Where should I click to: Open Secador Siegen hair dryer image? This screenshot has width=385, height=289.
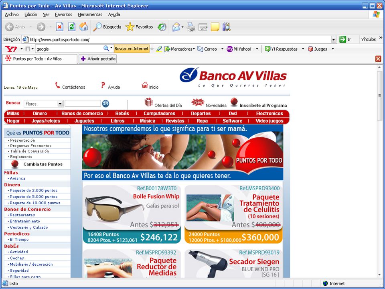pyautogui.click(x=209, y=265)
